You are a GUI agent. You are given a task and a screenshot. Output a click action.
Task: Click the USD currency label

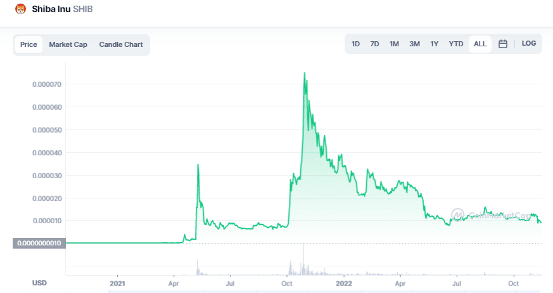[x=39, y=283]
